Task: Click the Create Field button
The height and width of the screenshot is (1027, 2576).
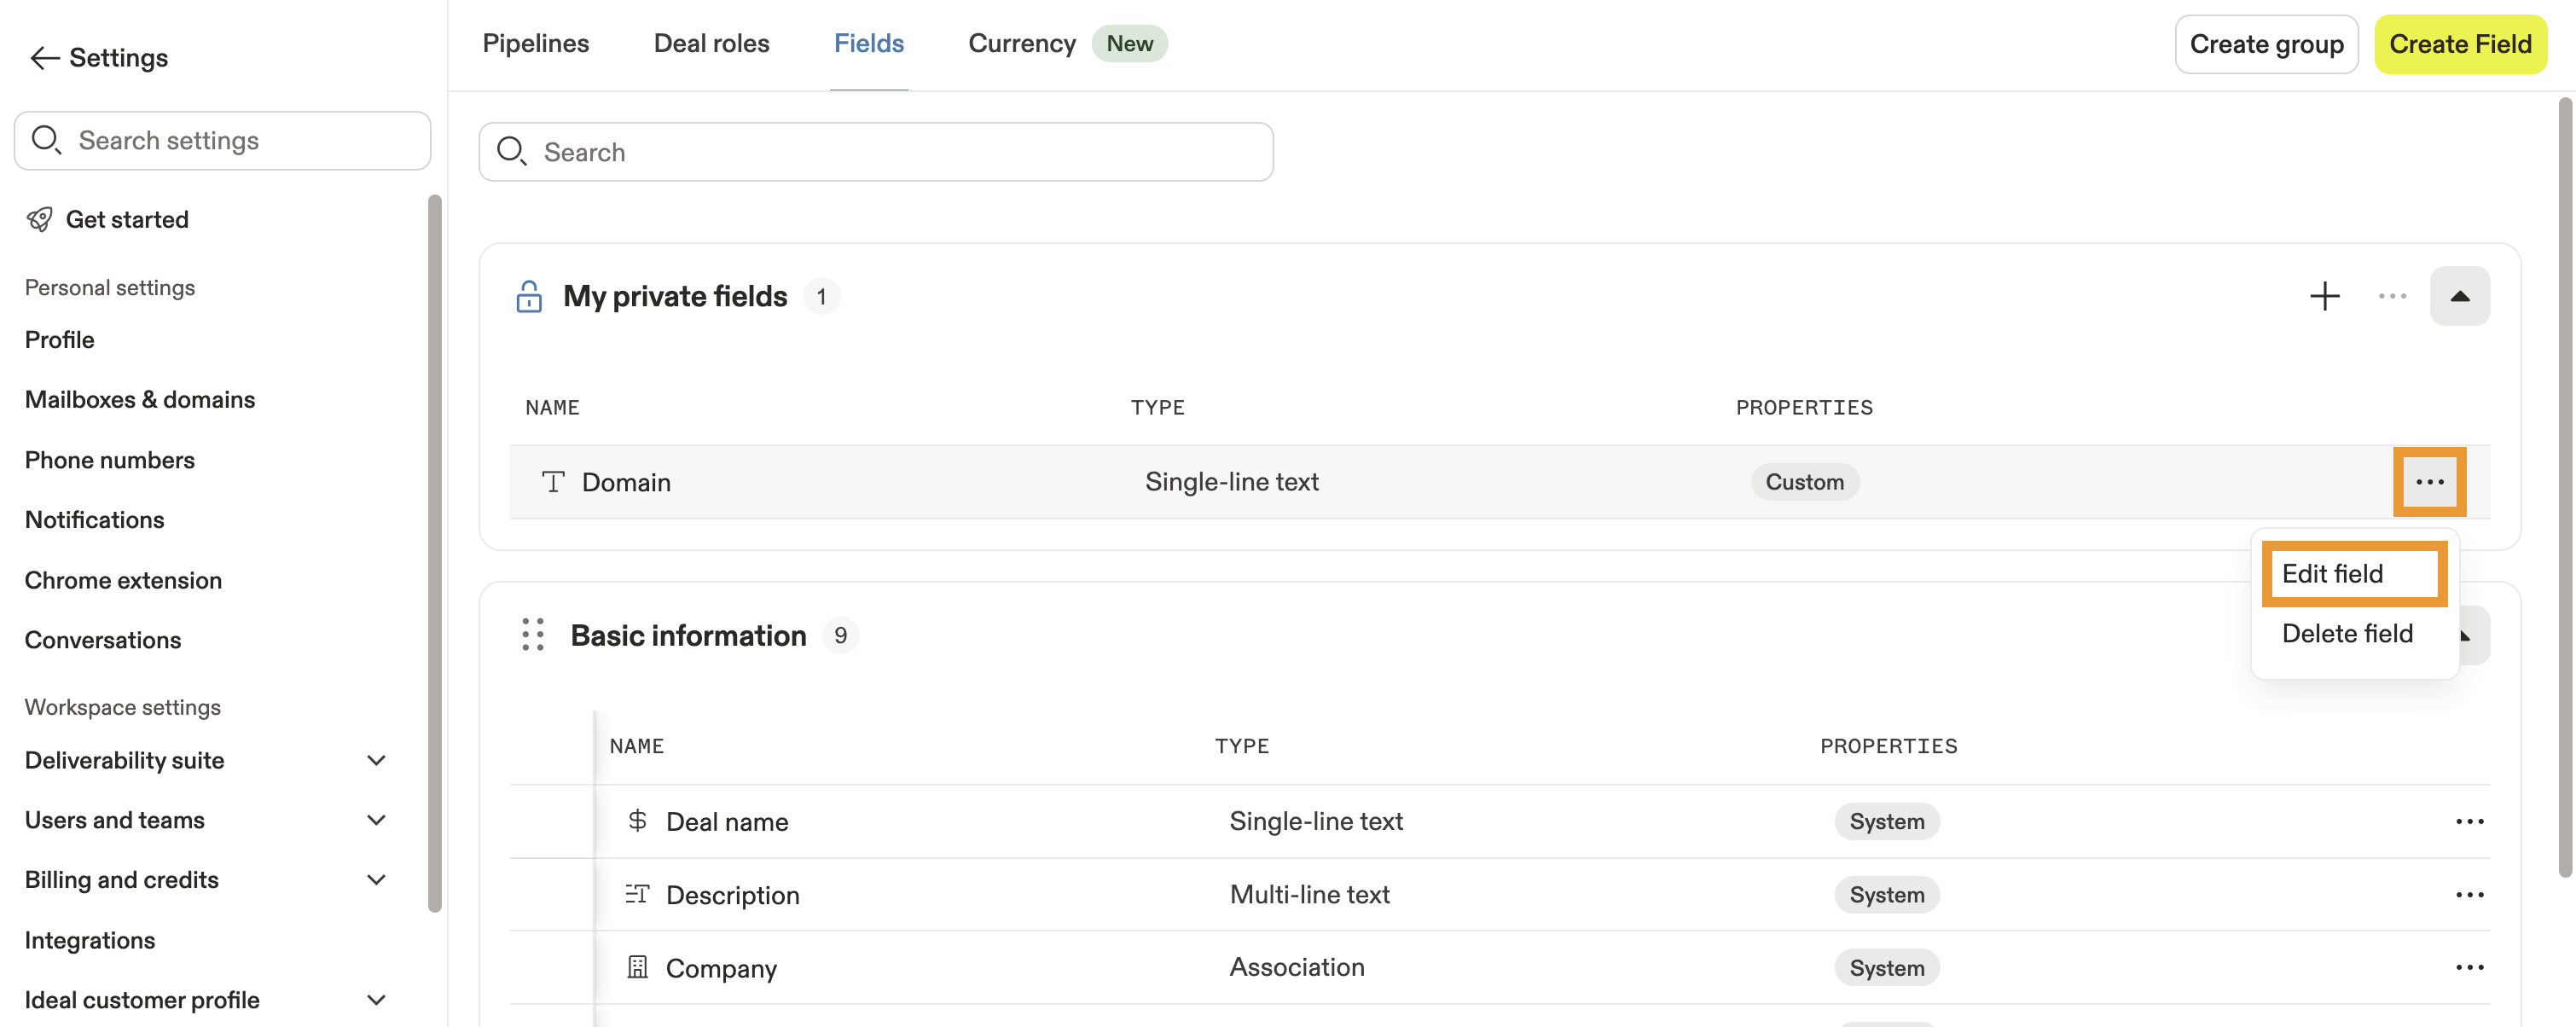Action: [2459, 44]
